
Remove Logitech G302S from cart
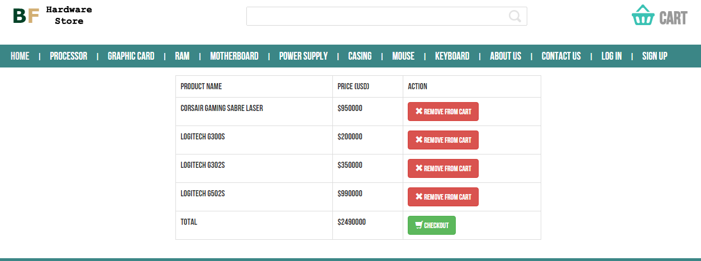click(x=443, y=168)
